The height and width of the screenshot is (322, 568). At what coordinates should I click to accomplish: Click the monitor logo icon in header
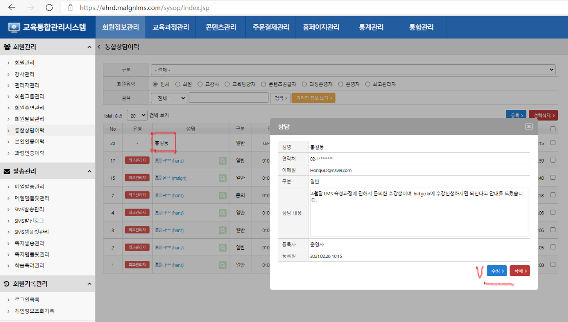(x=14, y=27)
